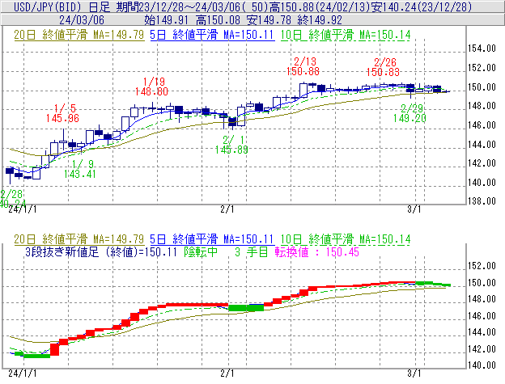Click the 2/26 150.83 peak label
This screenshot has height=384, width=505.
tap(383, 67)
